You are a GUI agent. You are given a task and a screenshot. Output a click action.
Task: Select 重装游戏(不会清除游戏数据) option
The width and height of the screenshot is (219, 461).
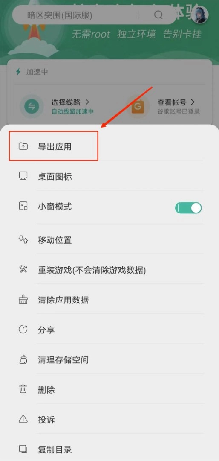click(109, 270)
